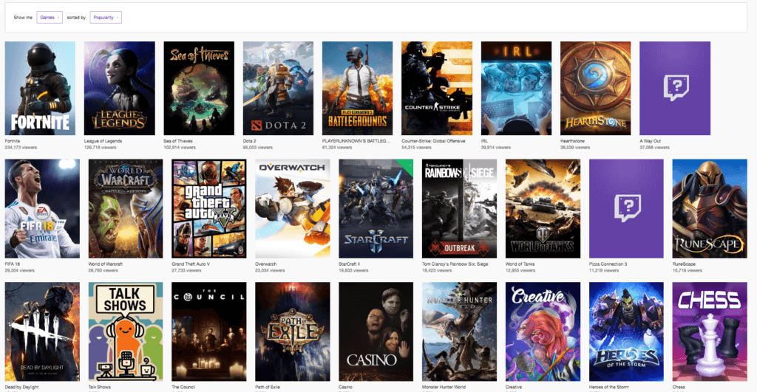Select the FIFA 18 cover art
This screenshot has width=757, height=392.
(x=42, y=209)
